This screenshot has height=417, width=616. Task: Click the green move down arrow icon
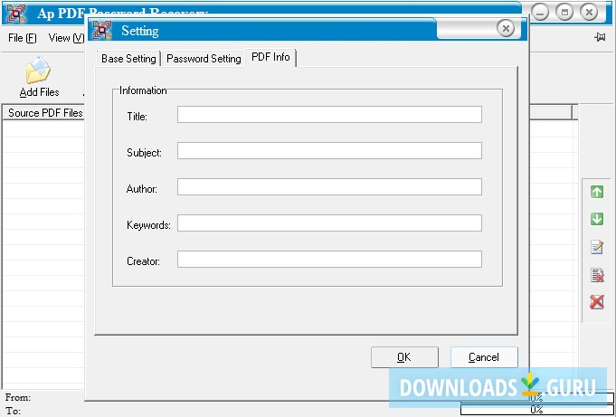pyautogui.click(x=597, y=219)
